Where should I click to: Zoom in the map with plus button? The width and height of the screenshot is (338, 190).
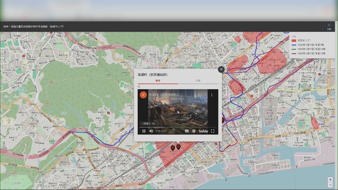pos(331,180)
